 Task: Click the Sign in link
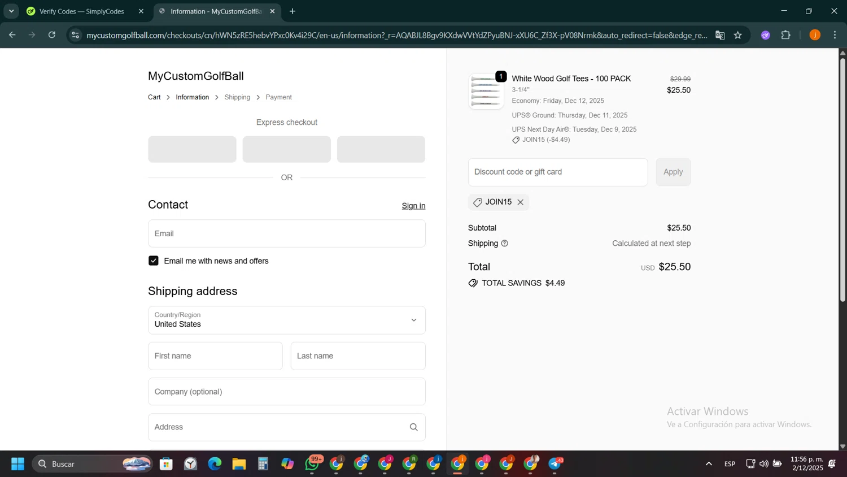[413, 206]
